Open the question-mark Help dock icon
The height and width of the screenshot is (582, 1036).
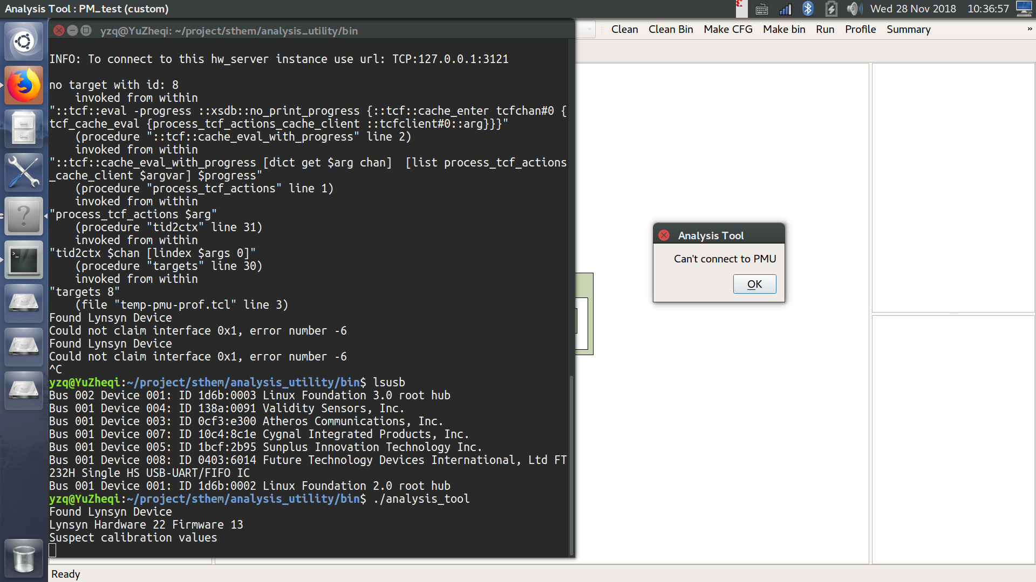tap(24, 216)
